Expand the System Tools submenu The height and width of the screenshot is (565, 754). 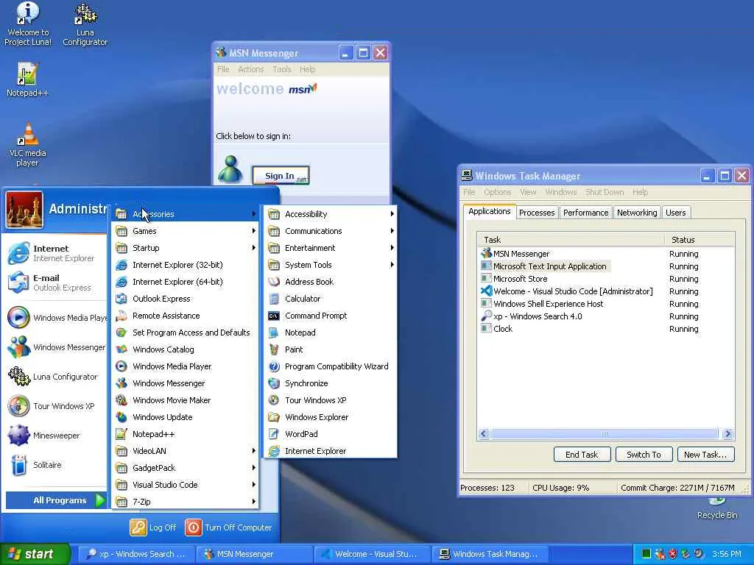click(328, 265)
